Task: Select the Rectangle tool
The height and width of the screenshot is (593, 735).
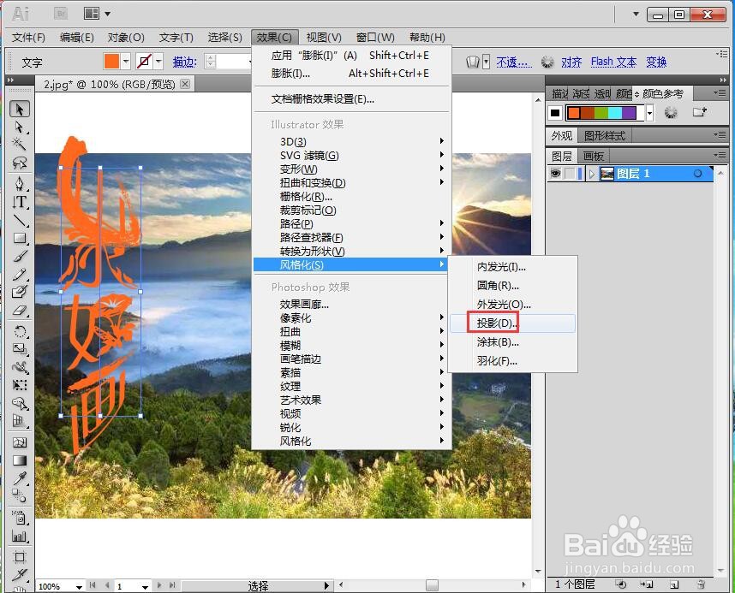Action: tap(19, 238)
